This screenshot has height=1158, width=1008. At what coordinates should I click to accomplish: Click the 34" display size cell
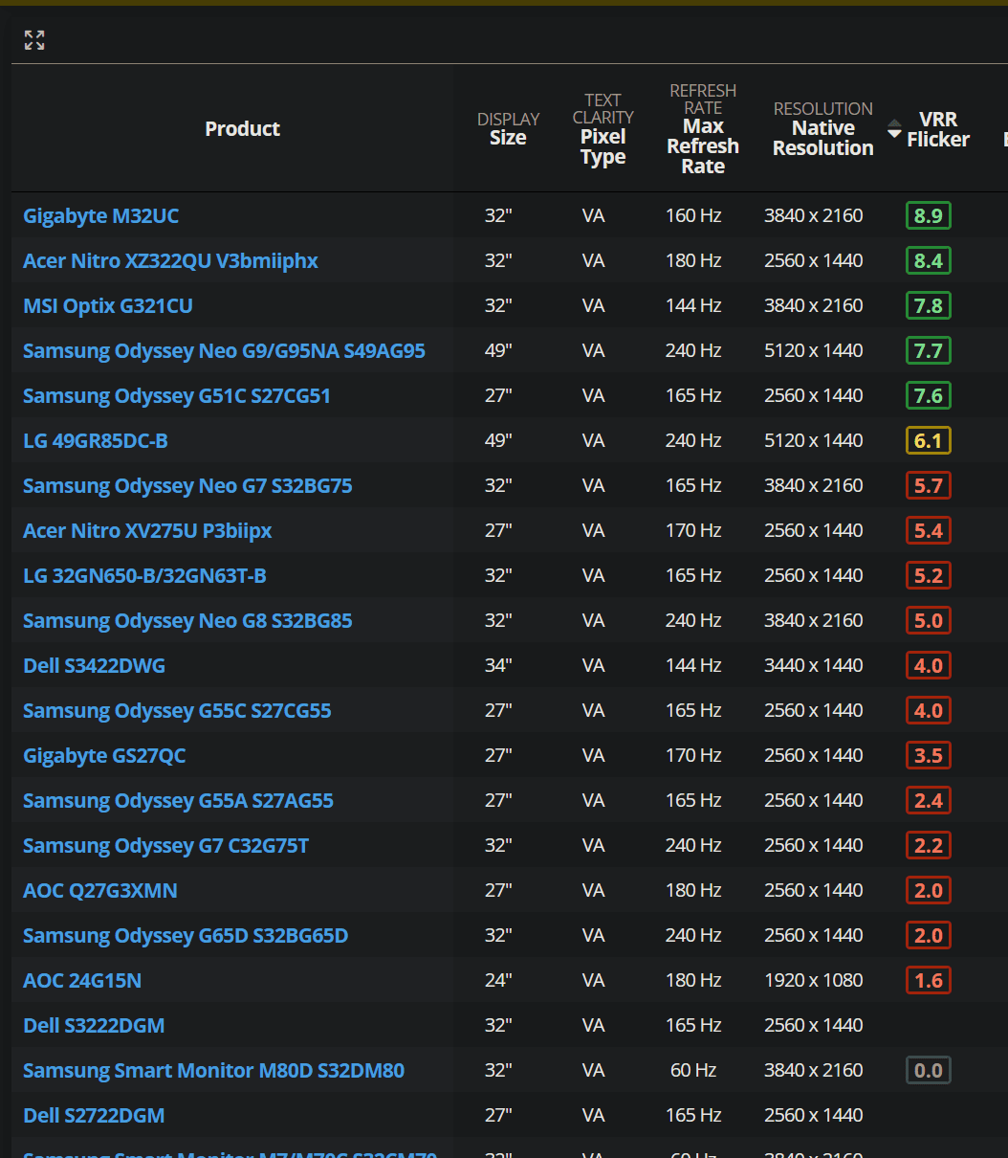(x=498, y=665)
